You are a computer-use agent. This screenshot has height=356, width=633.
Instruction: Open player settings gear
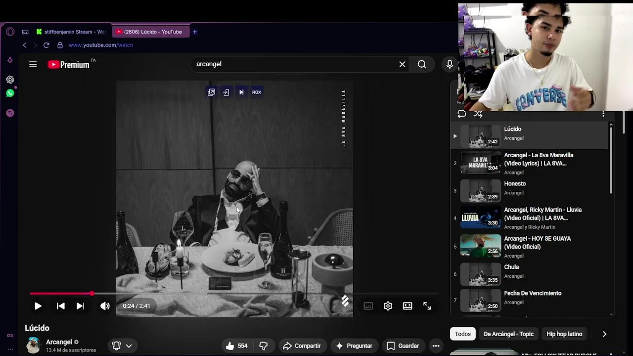tap(388, 306)
